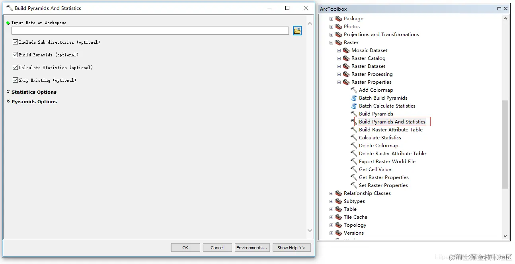Expand the Table toolbox node
515x264 pixels.
(x=331, y=209)
